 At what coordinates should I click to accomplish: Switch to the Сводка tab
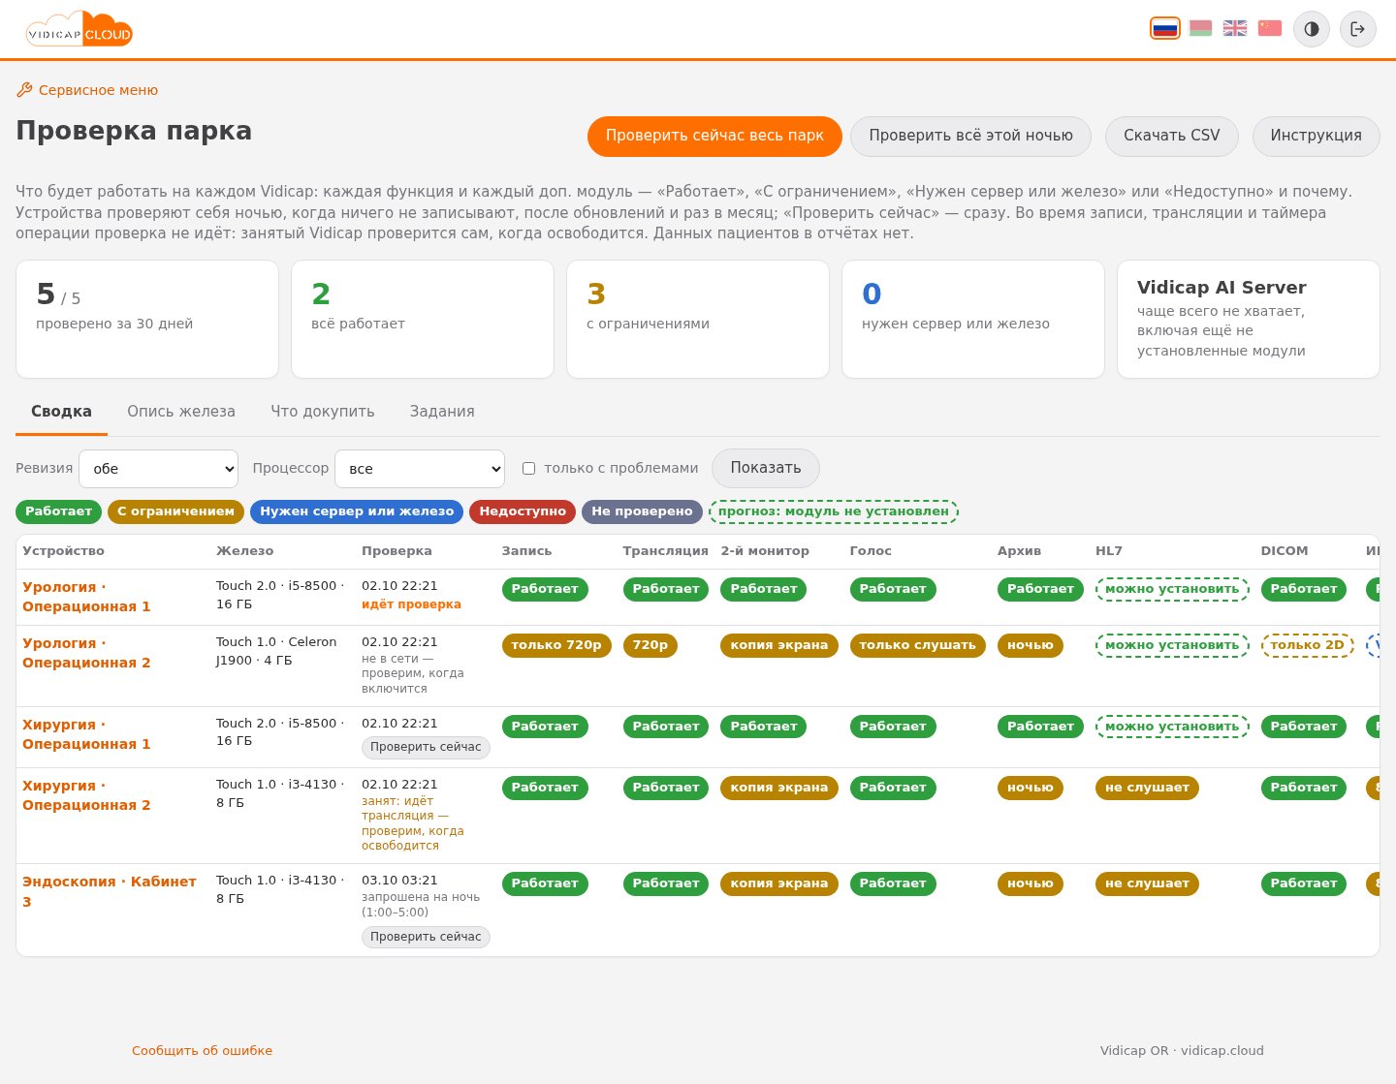pyautogui.click(x=61, y=412)
